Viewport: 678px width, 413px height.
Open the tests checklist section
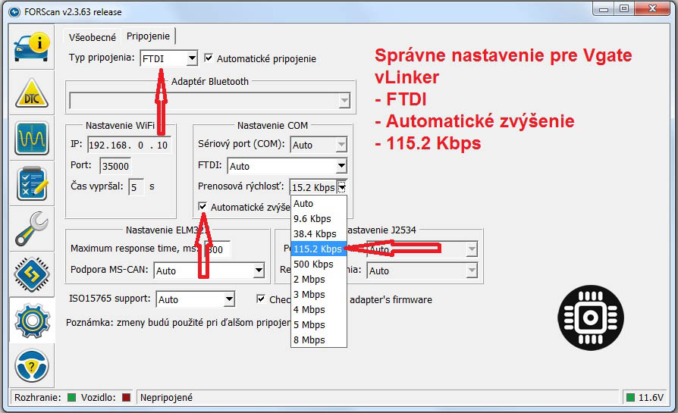[x=32, y=183]
